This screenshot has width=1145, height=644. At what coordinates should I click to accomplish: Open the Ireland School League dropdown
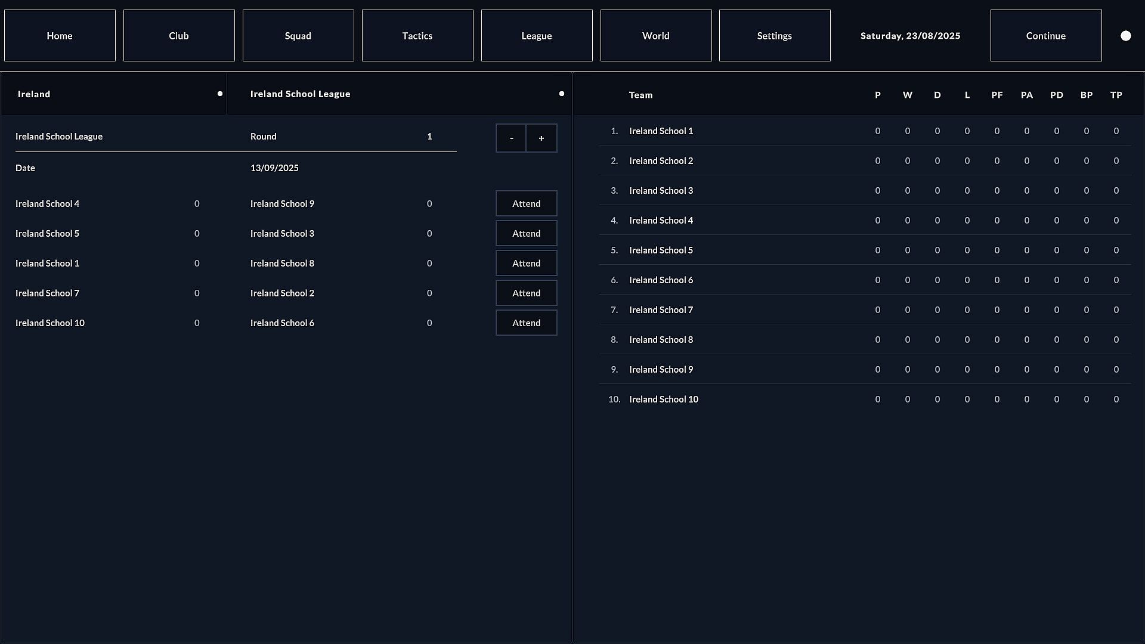pos(398,94)
